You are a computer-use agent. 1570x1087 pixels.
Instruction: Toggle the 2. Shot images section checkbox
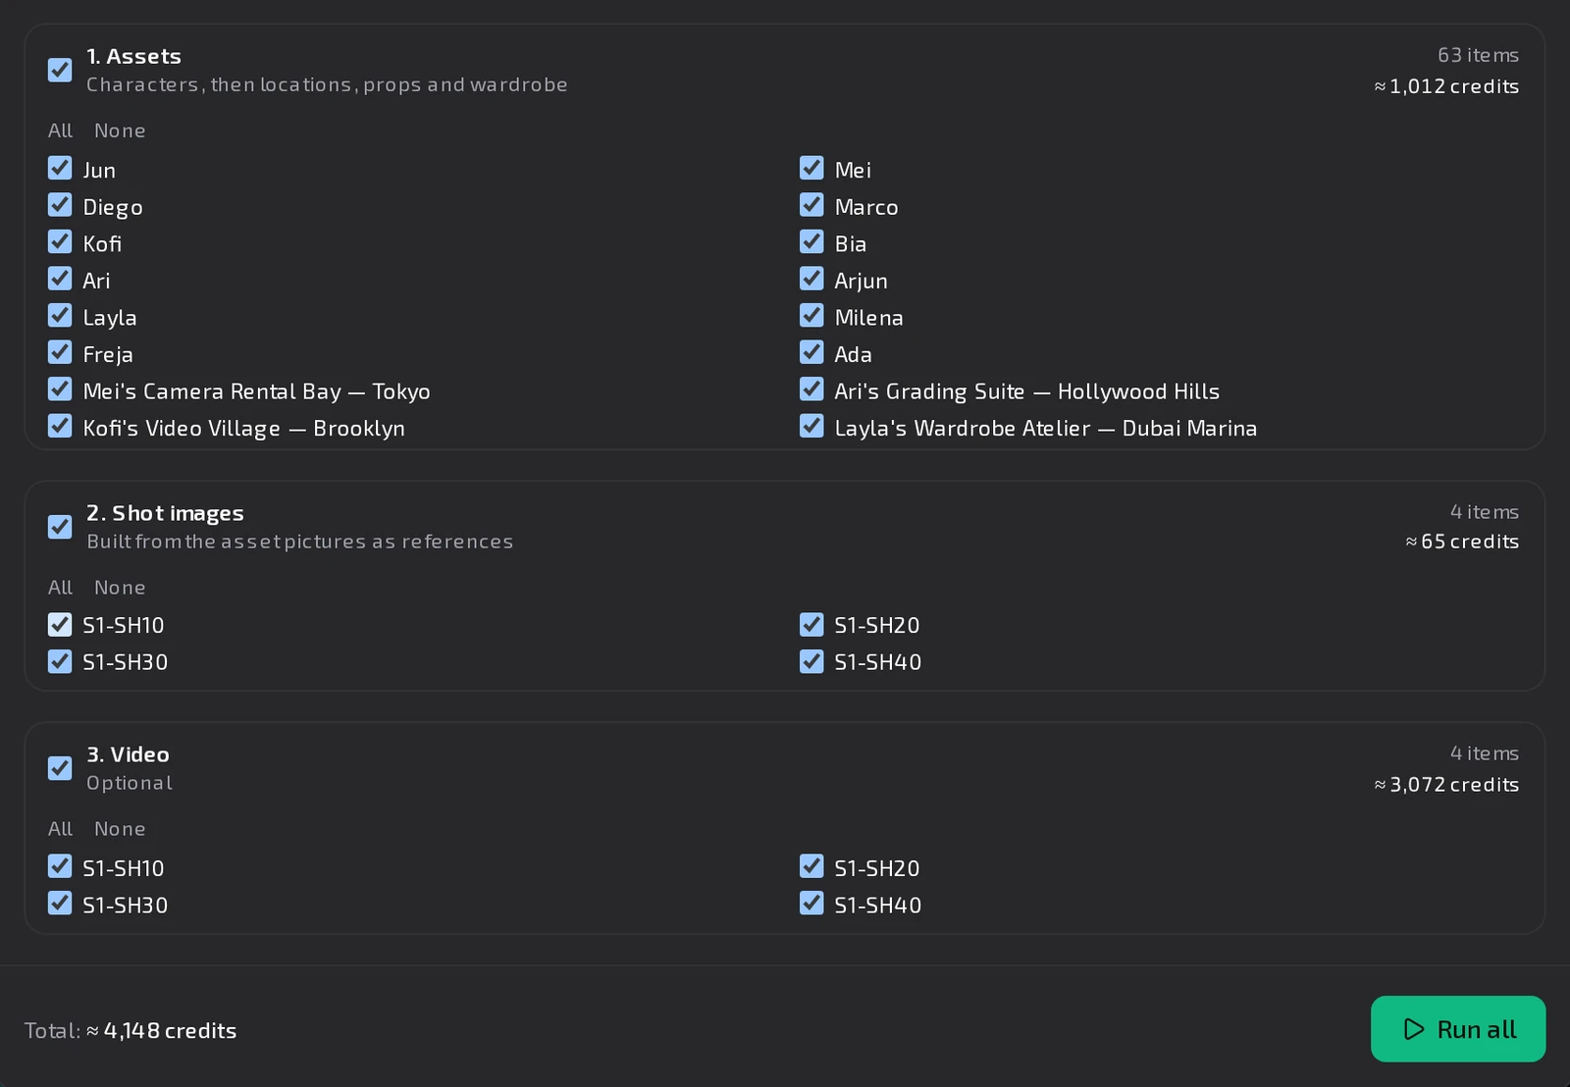tap(60, 527)
